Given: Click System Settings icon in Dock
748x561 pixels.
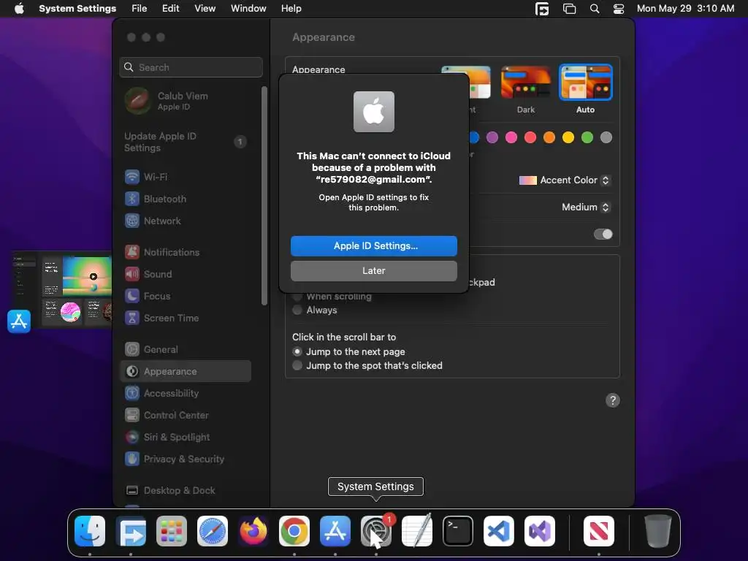Looking at the screenshot, I should coord(376,531).
